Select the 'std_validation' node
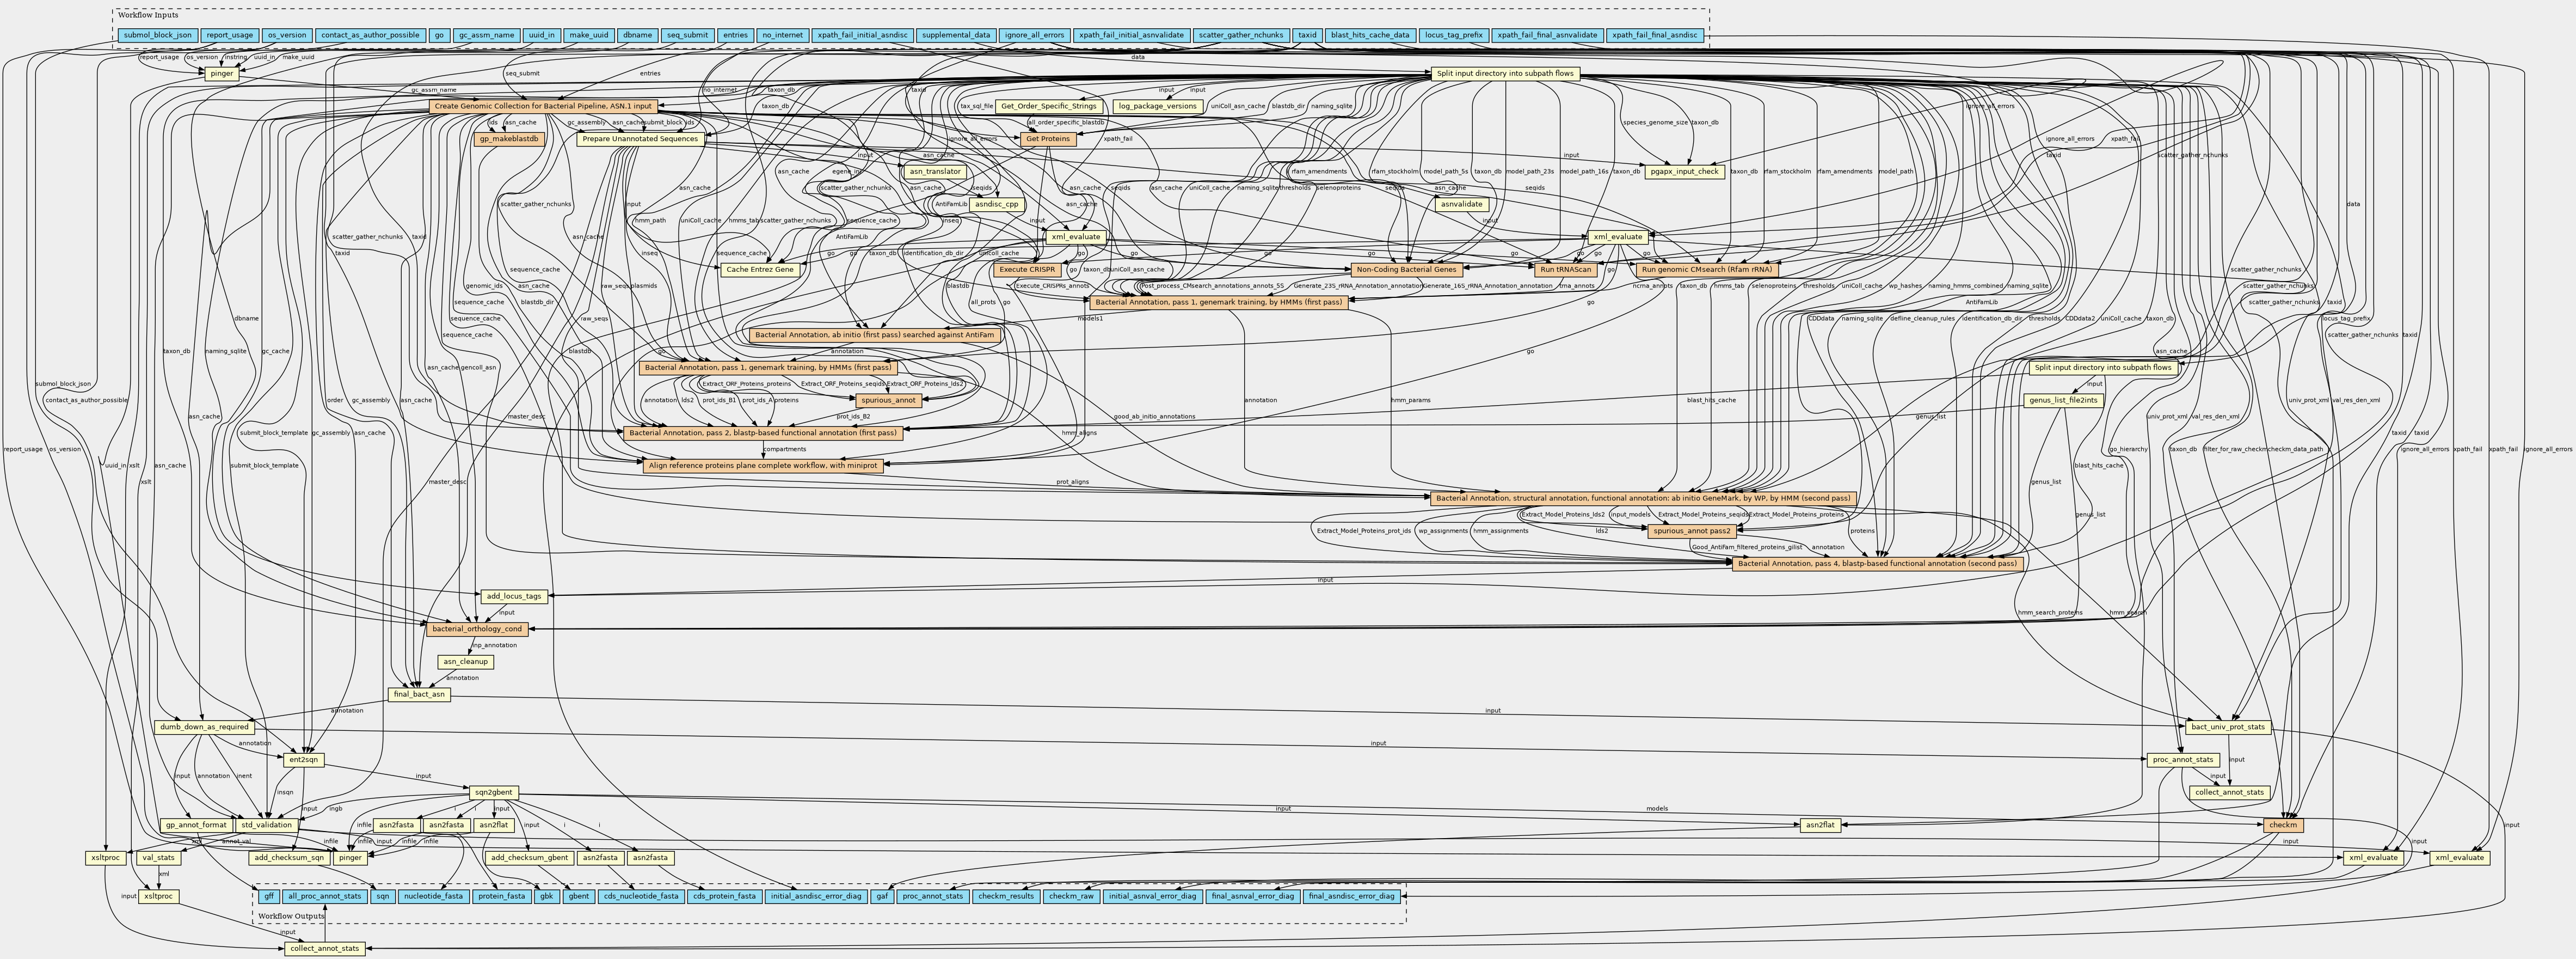This screenshot has height=959, width=2576. point(267,826)
